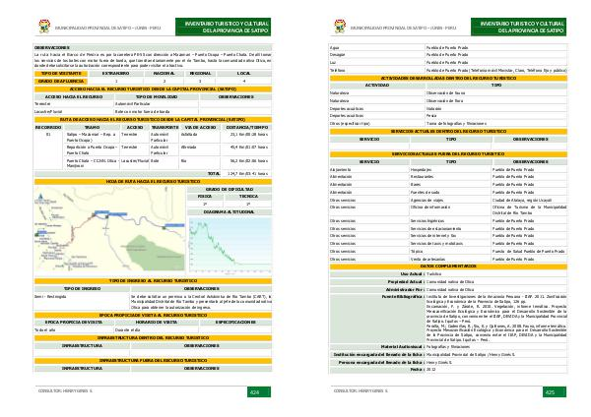The width and height of the screenshot is (591, 417).
Task: Click the "REGIONAL" column header
Action: point(200,74)
